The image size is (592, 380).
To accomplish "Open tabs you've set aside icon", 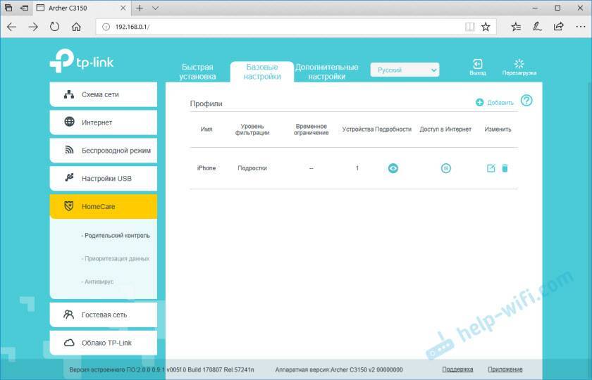I will point(8,8).
